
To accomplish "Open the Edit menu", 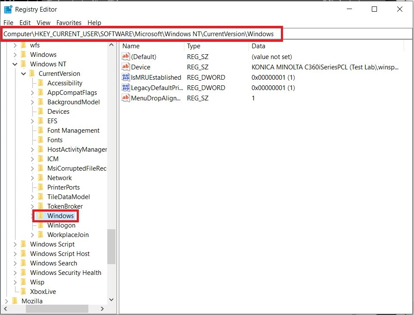I will [25, 23].
